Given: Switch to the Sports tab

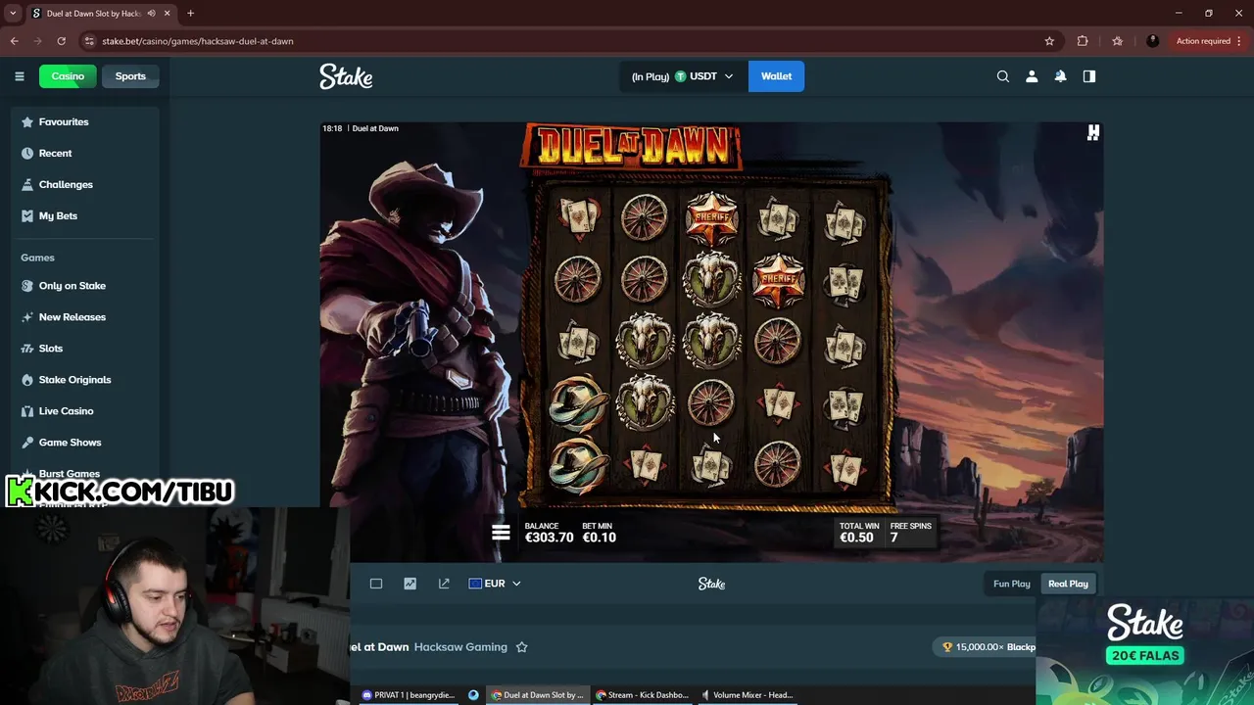Looking at the screenshot, I should 130,76.
